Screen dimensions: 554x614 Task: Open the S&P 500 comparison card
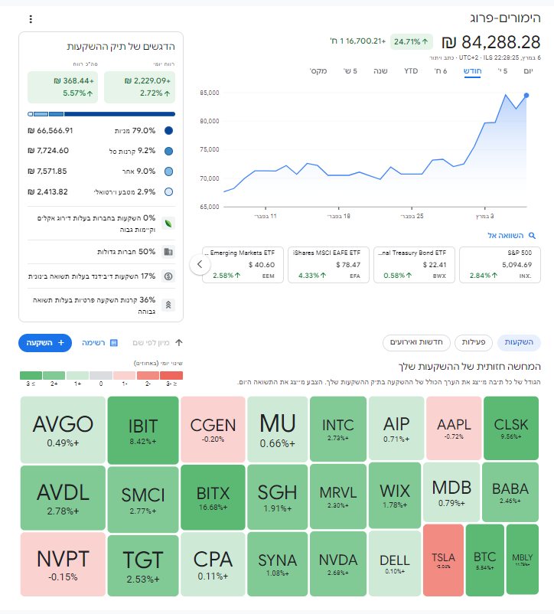click(x=500, y=264)
